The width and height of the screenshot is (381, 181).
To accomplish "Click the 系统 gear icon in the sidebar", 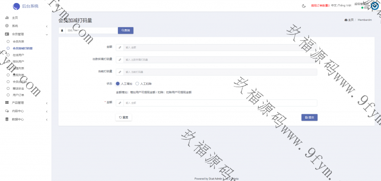I will coord(7,26).
